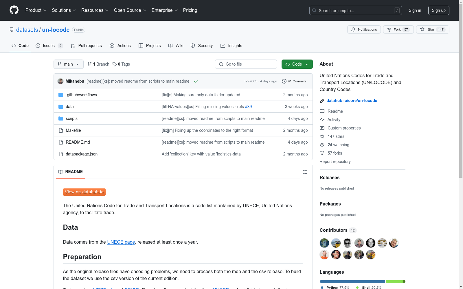463x289 pixels.
Task: Expand the Resources menu
Action: pos(95,10)
